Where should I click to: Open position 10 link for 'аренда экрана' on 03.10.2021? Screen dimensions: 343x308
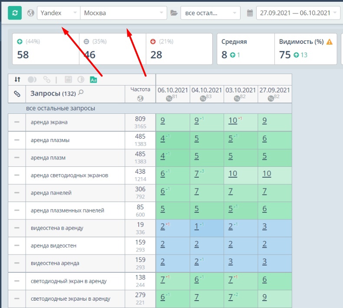(x=233, y=120)
